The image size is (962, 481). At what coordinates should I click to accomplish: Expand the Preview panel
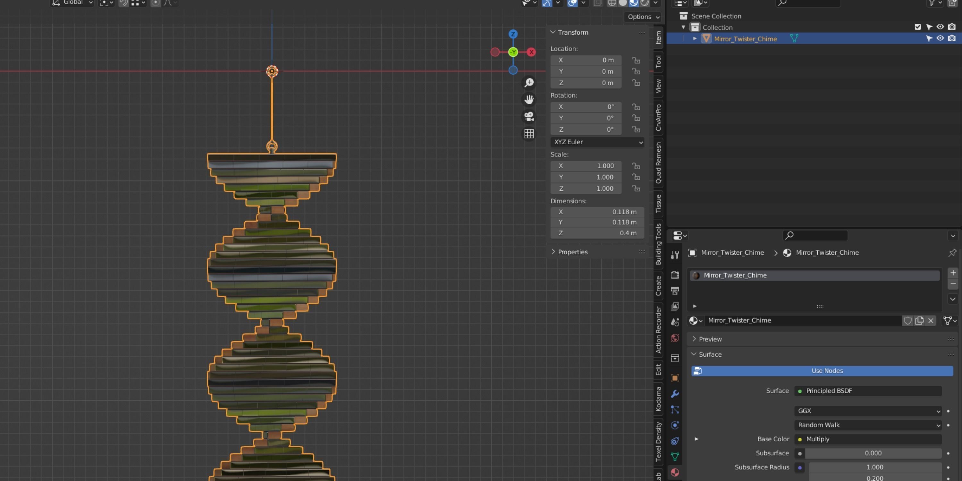pos(694,339)
